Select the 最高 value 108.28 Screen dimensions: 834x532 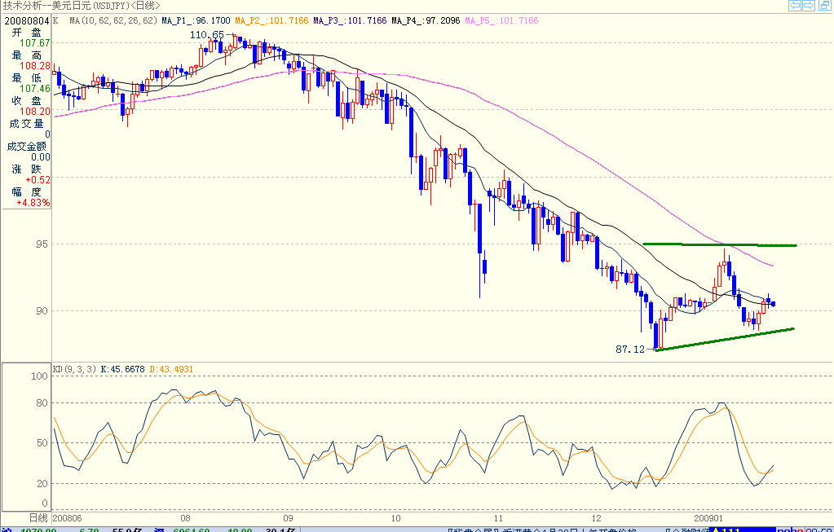tap(34, 66)
